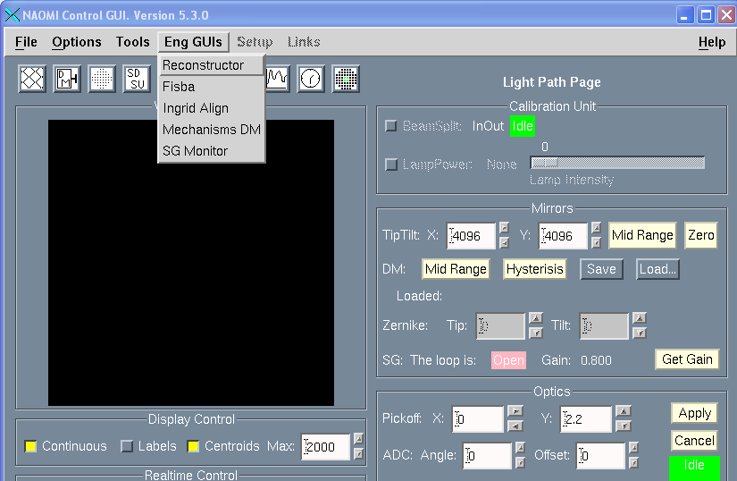Increase display Max value with up arrow
This screenshot has width=737, height=481.
click(x=358, y=439)
